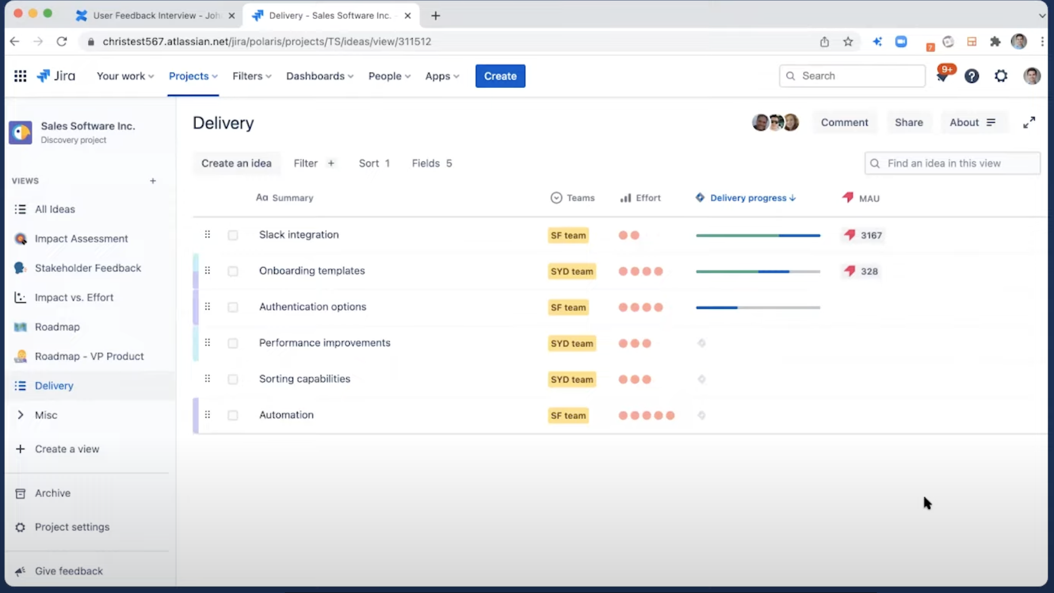Open the browser extensions puzzle icon
This screenshot has width=1054, height=593.
995,41
